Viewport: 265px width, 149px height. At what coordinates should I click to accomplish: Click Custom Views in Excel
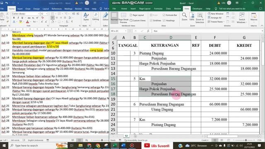(x=137, y=20)
